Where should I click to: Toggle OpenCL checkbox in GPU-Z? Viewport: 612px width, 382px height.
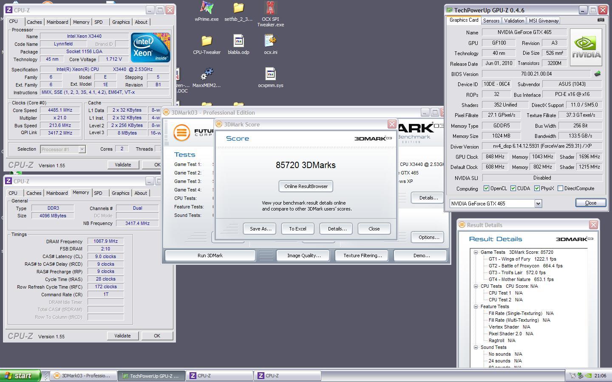coord(486,188)
